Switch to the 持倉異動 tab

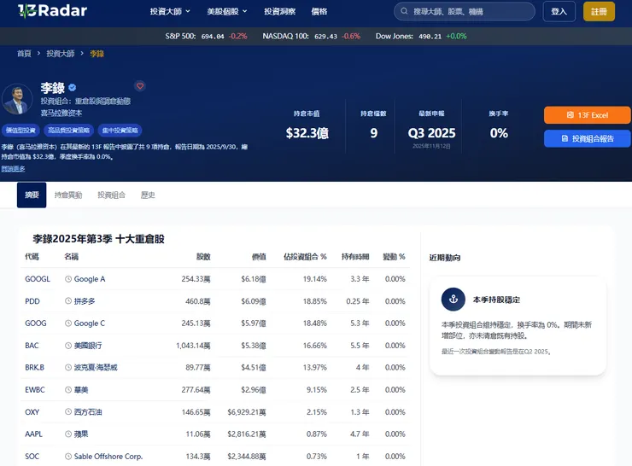(68, 195)
